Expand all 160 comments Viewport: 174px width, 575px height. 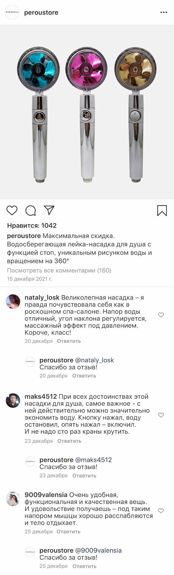[59, 270]
